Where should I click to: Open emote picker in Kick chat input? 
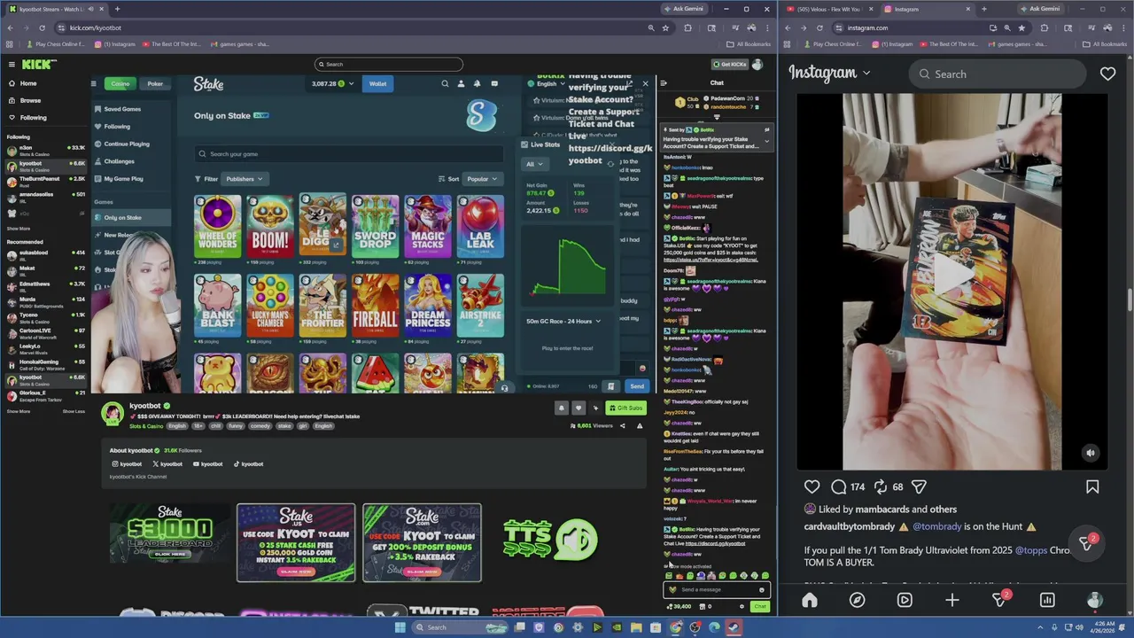(x=761, y=589)
